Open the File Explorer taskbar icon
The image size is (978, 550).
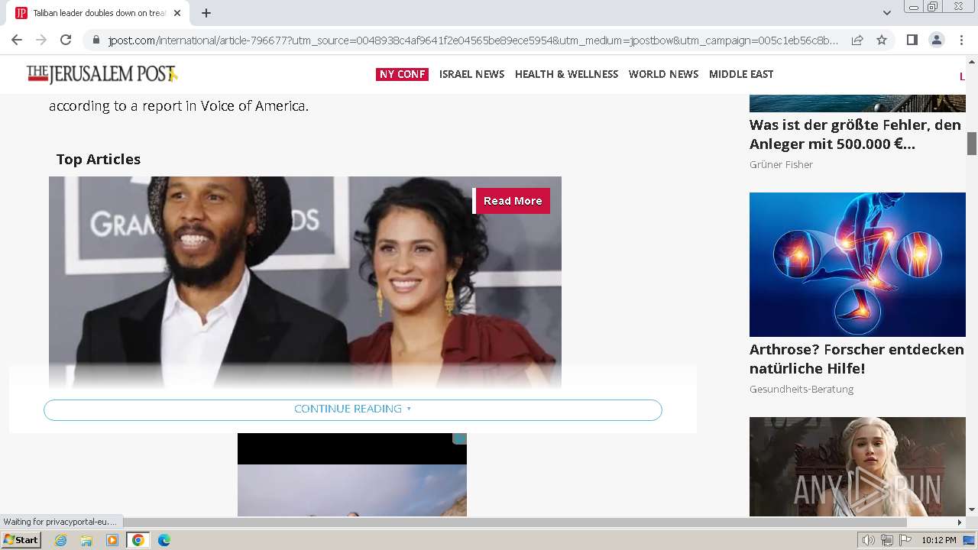(x=86, y=540)
